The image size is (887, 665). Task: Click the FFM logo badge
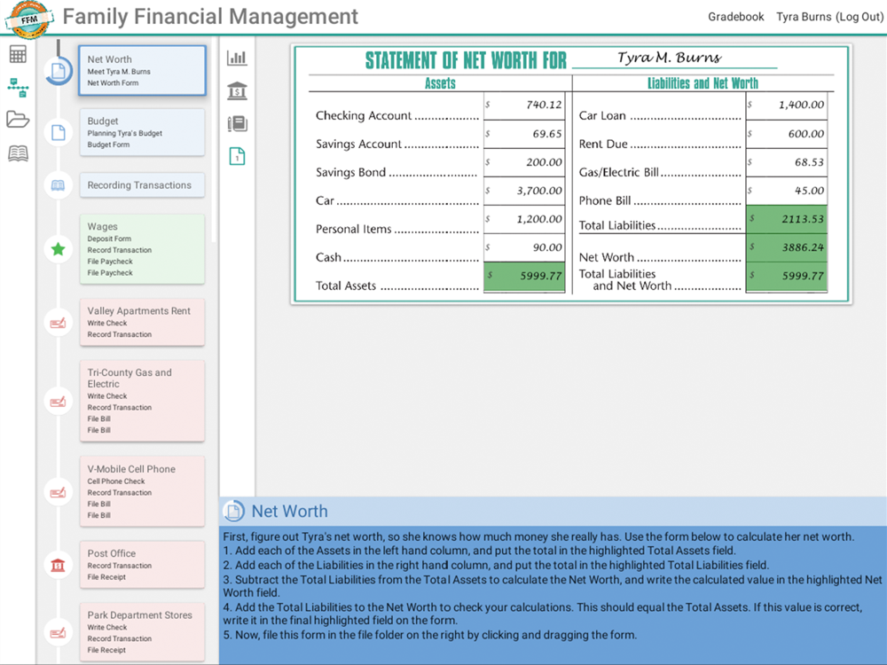[x=28, y=20]
